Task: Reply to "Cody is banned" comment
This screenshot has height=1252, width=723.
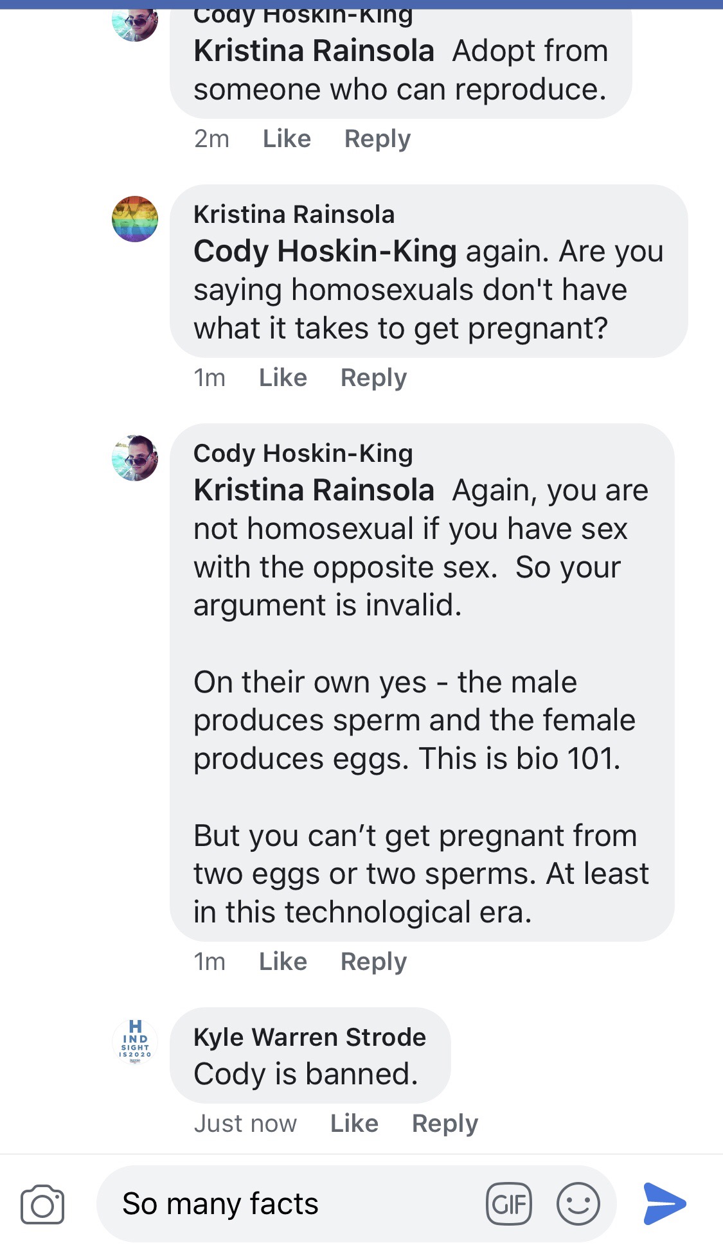Action: [x=445, y=1124]
